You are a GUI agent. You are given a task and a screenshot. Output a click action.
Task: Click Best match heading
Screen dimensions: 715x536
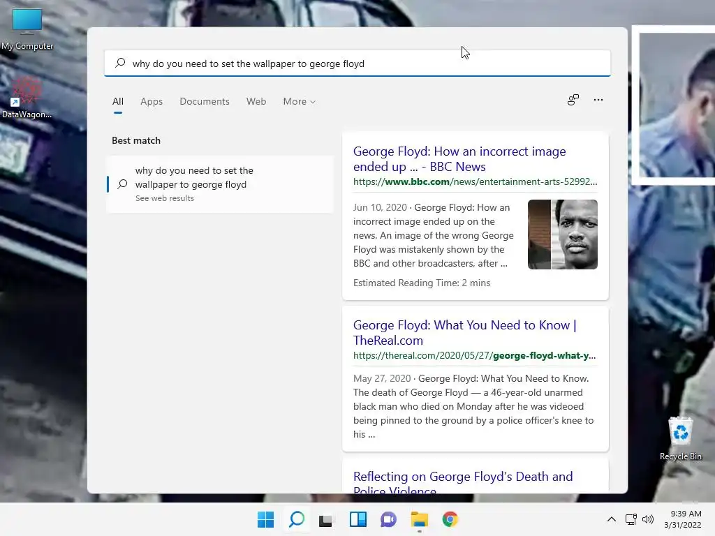point(136,140)
